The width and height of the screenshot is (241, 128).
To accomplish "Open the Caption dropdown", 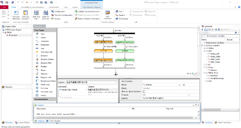I will pyautogui.click(x=116, y=82).
